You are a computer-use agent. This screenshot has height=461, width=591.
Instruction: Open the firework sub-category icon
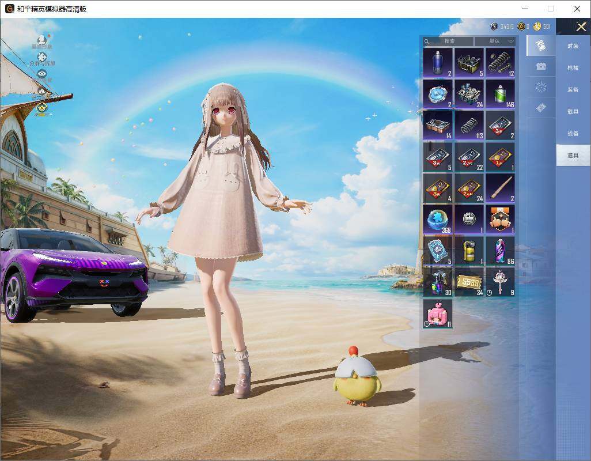click(x=541, y=87)
